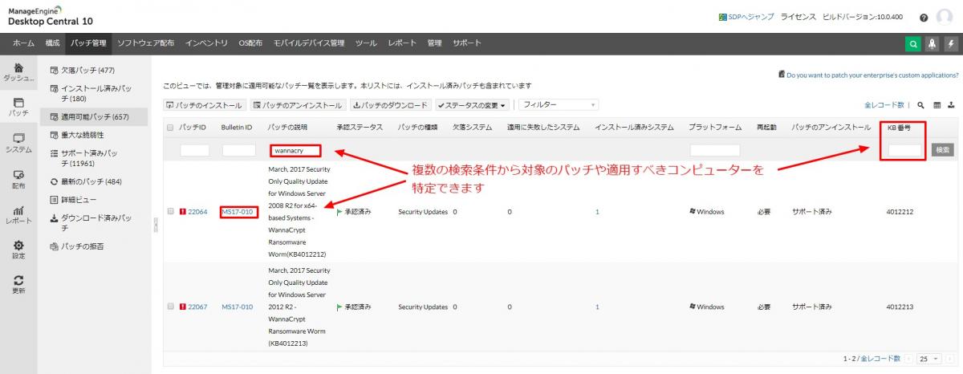
Task: Open the 25 records-per-page dropdown
Action: tap(929, 358)
